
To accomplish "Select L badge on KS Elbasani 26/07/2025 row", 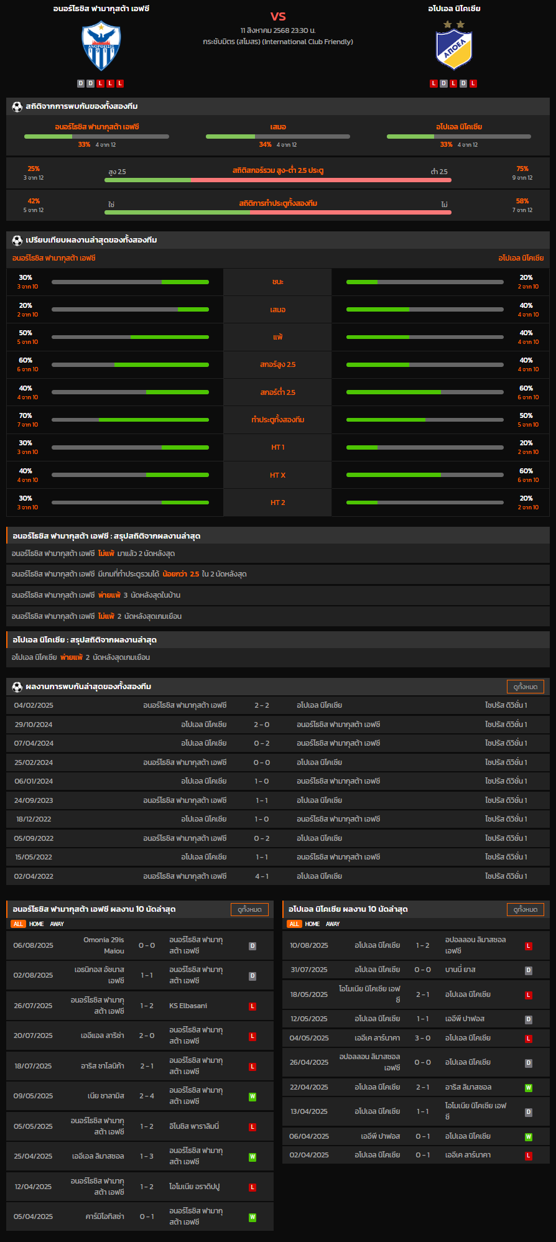I will coord(253,1006).
